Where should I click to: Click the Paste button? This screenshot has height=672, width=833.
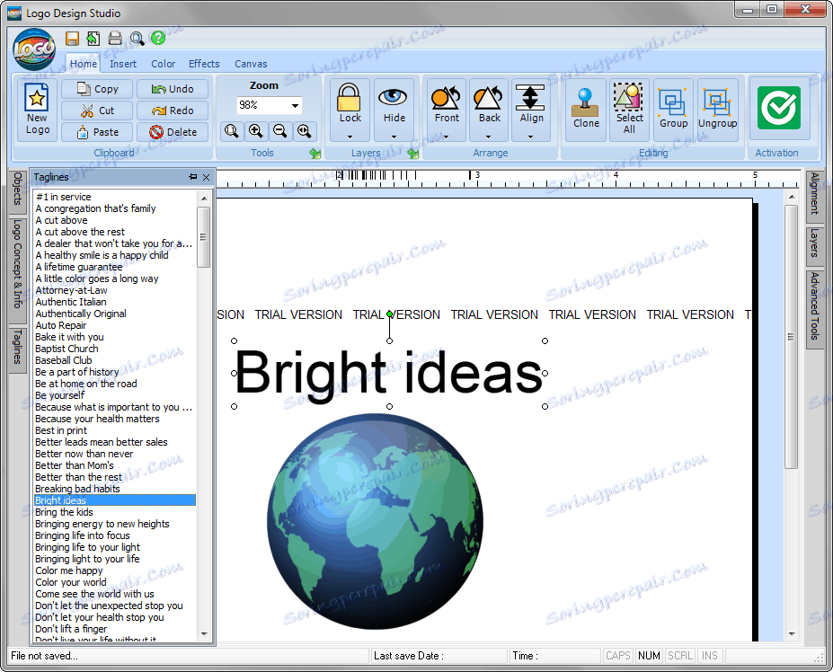[97, 132]
